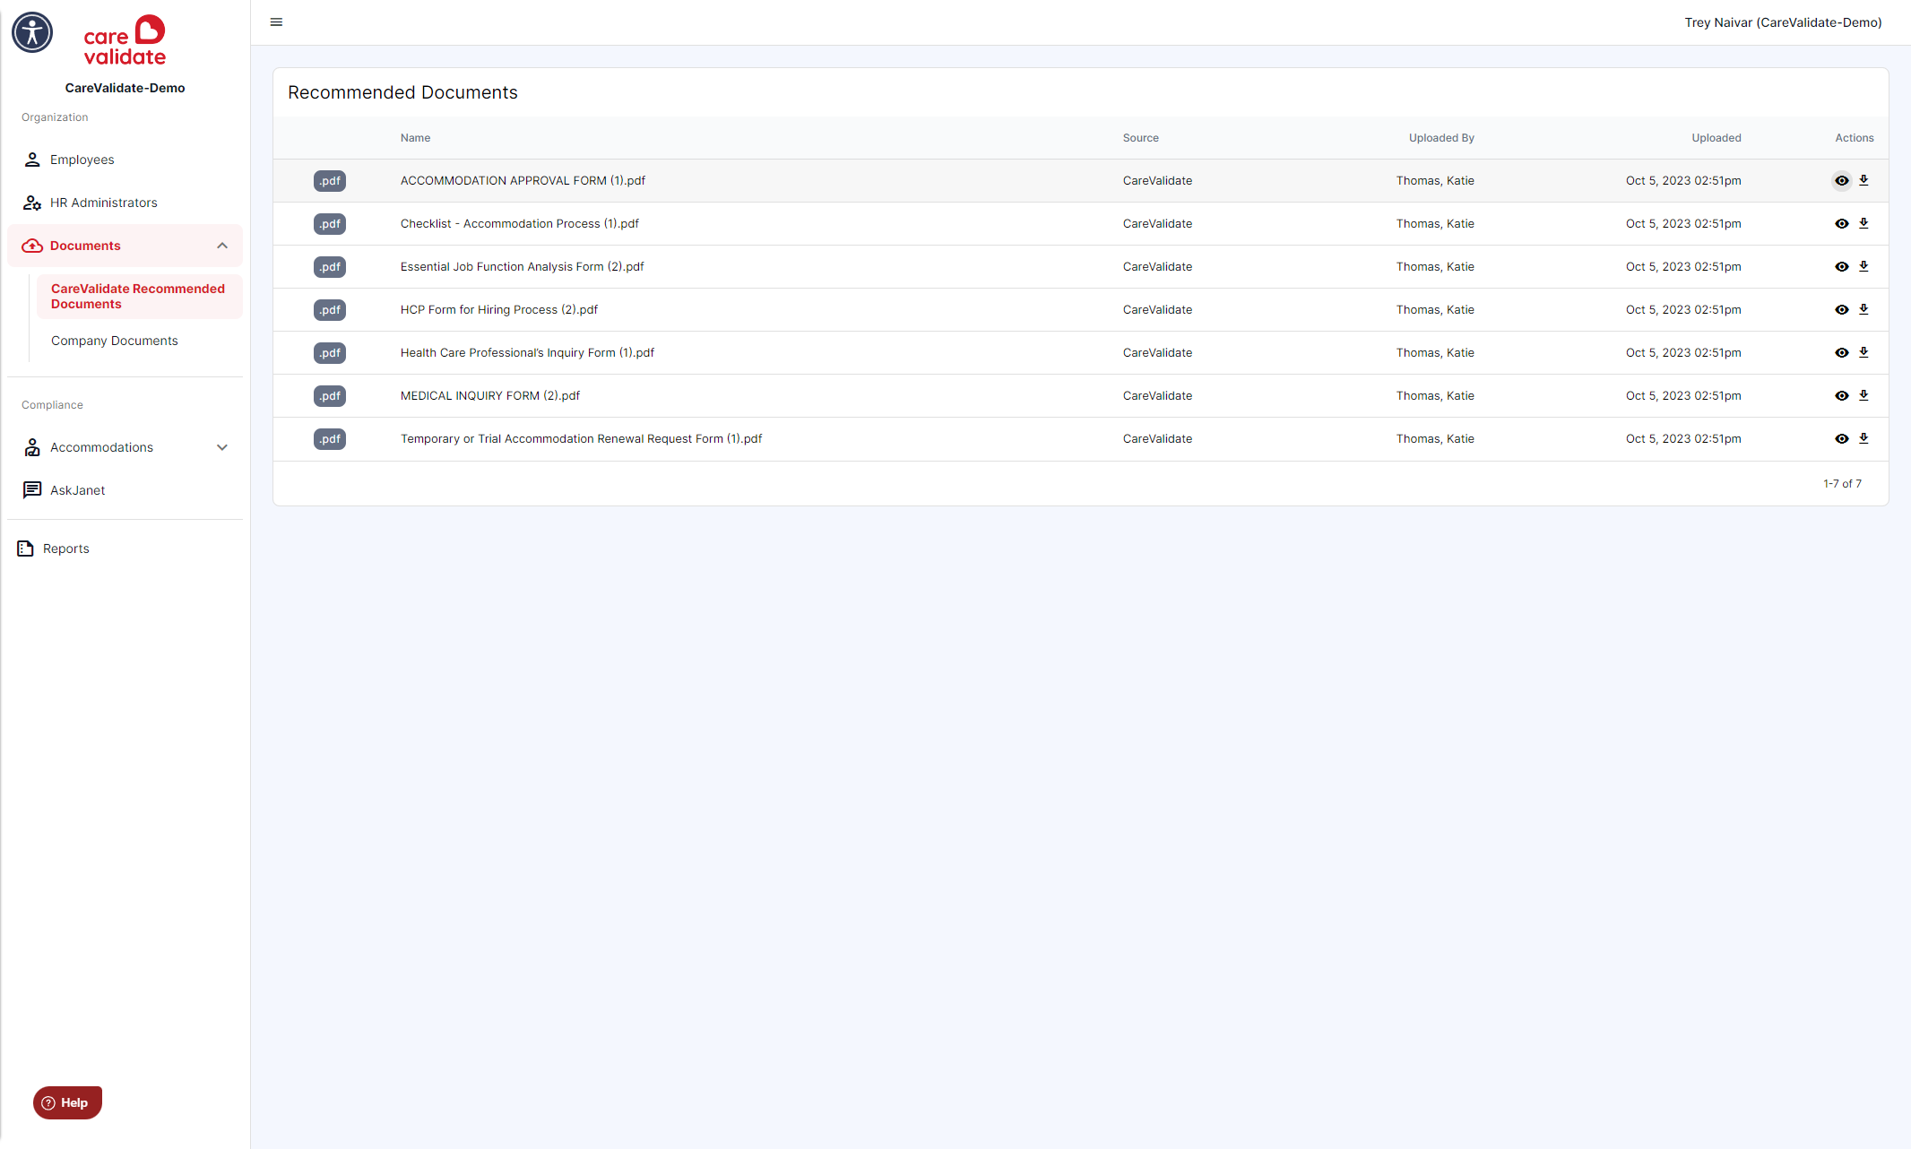View ACCOMMODATION APPROVAL FORM (1).pdf via the eye icon
1911x1149 pixels.
[1842, 181]
